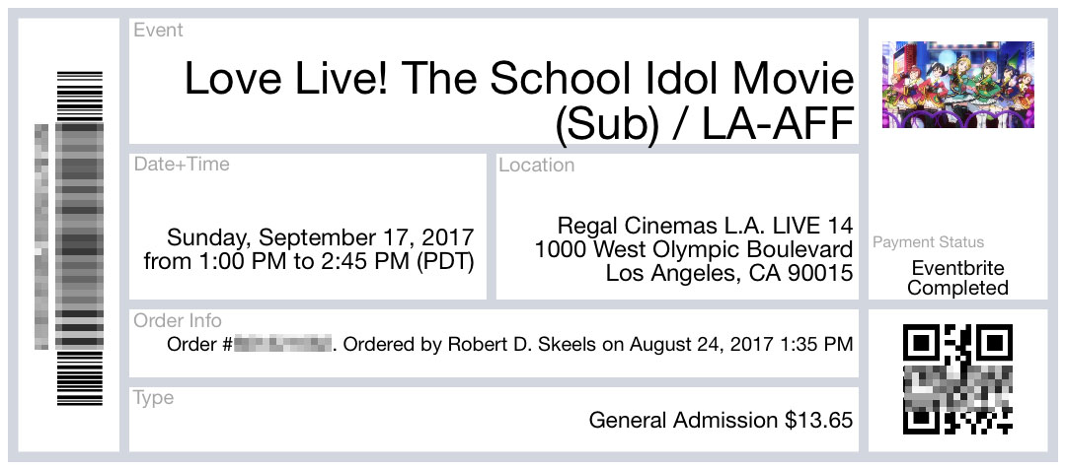Click the "Payment Status" label
Viewport: 1066px width, 469px height.
coord(928,242)
